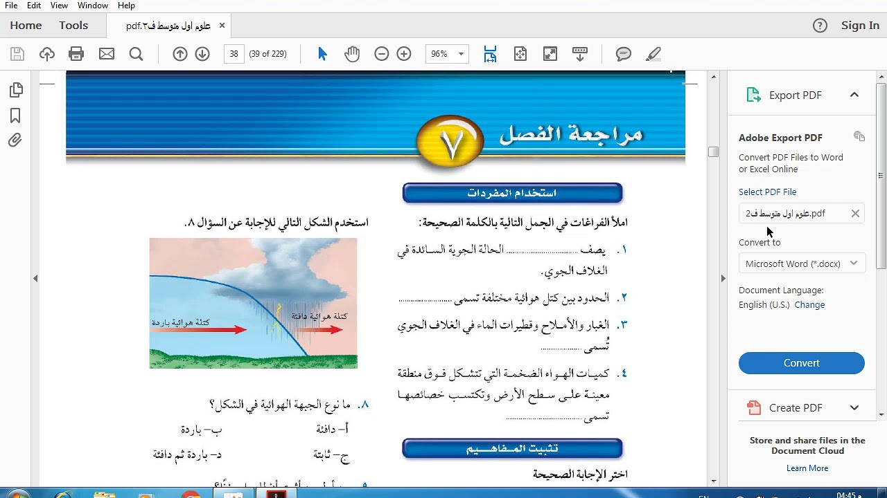Click the page number 38 input field
Viewport: 887px width, 498px height.
click(x=234, y=54)
